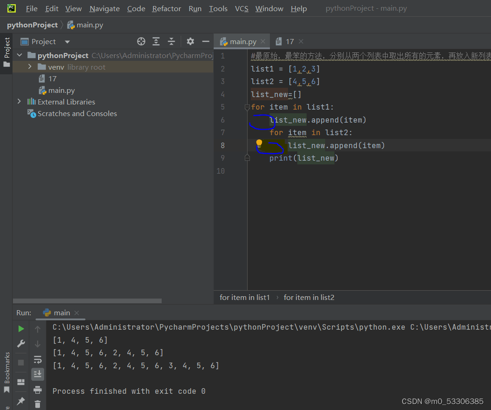This screenshot has height=410, width=491.
Task: Select file 17 in project tree
Action: [x=47, y=78]
